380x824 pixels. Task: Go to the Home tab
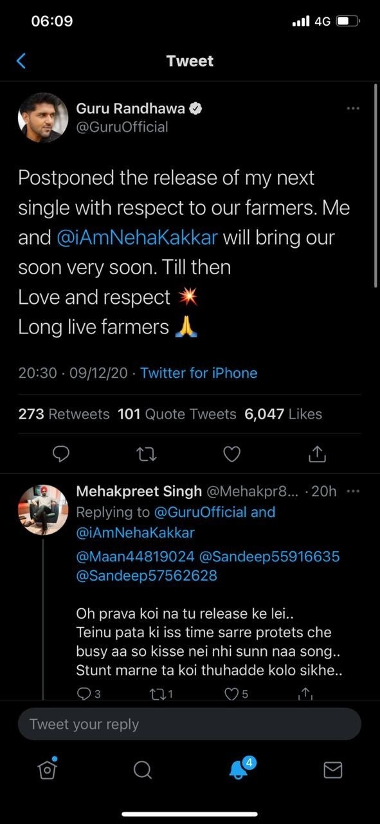tap(48, 769)
